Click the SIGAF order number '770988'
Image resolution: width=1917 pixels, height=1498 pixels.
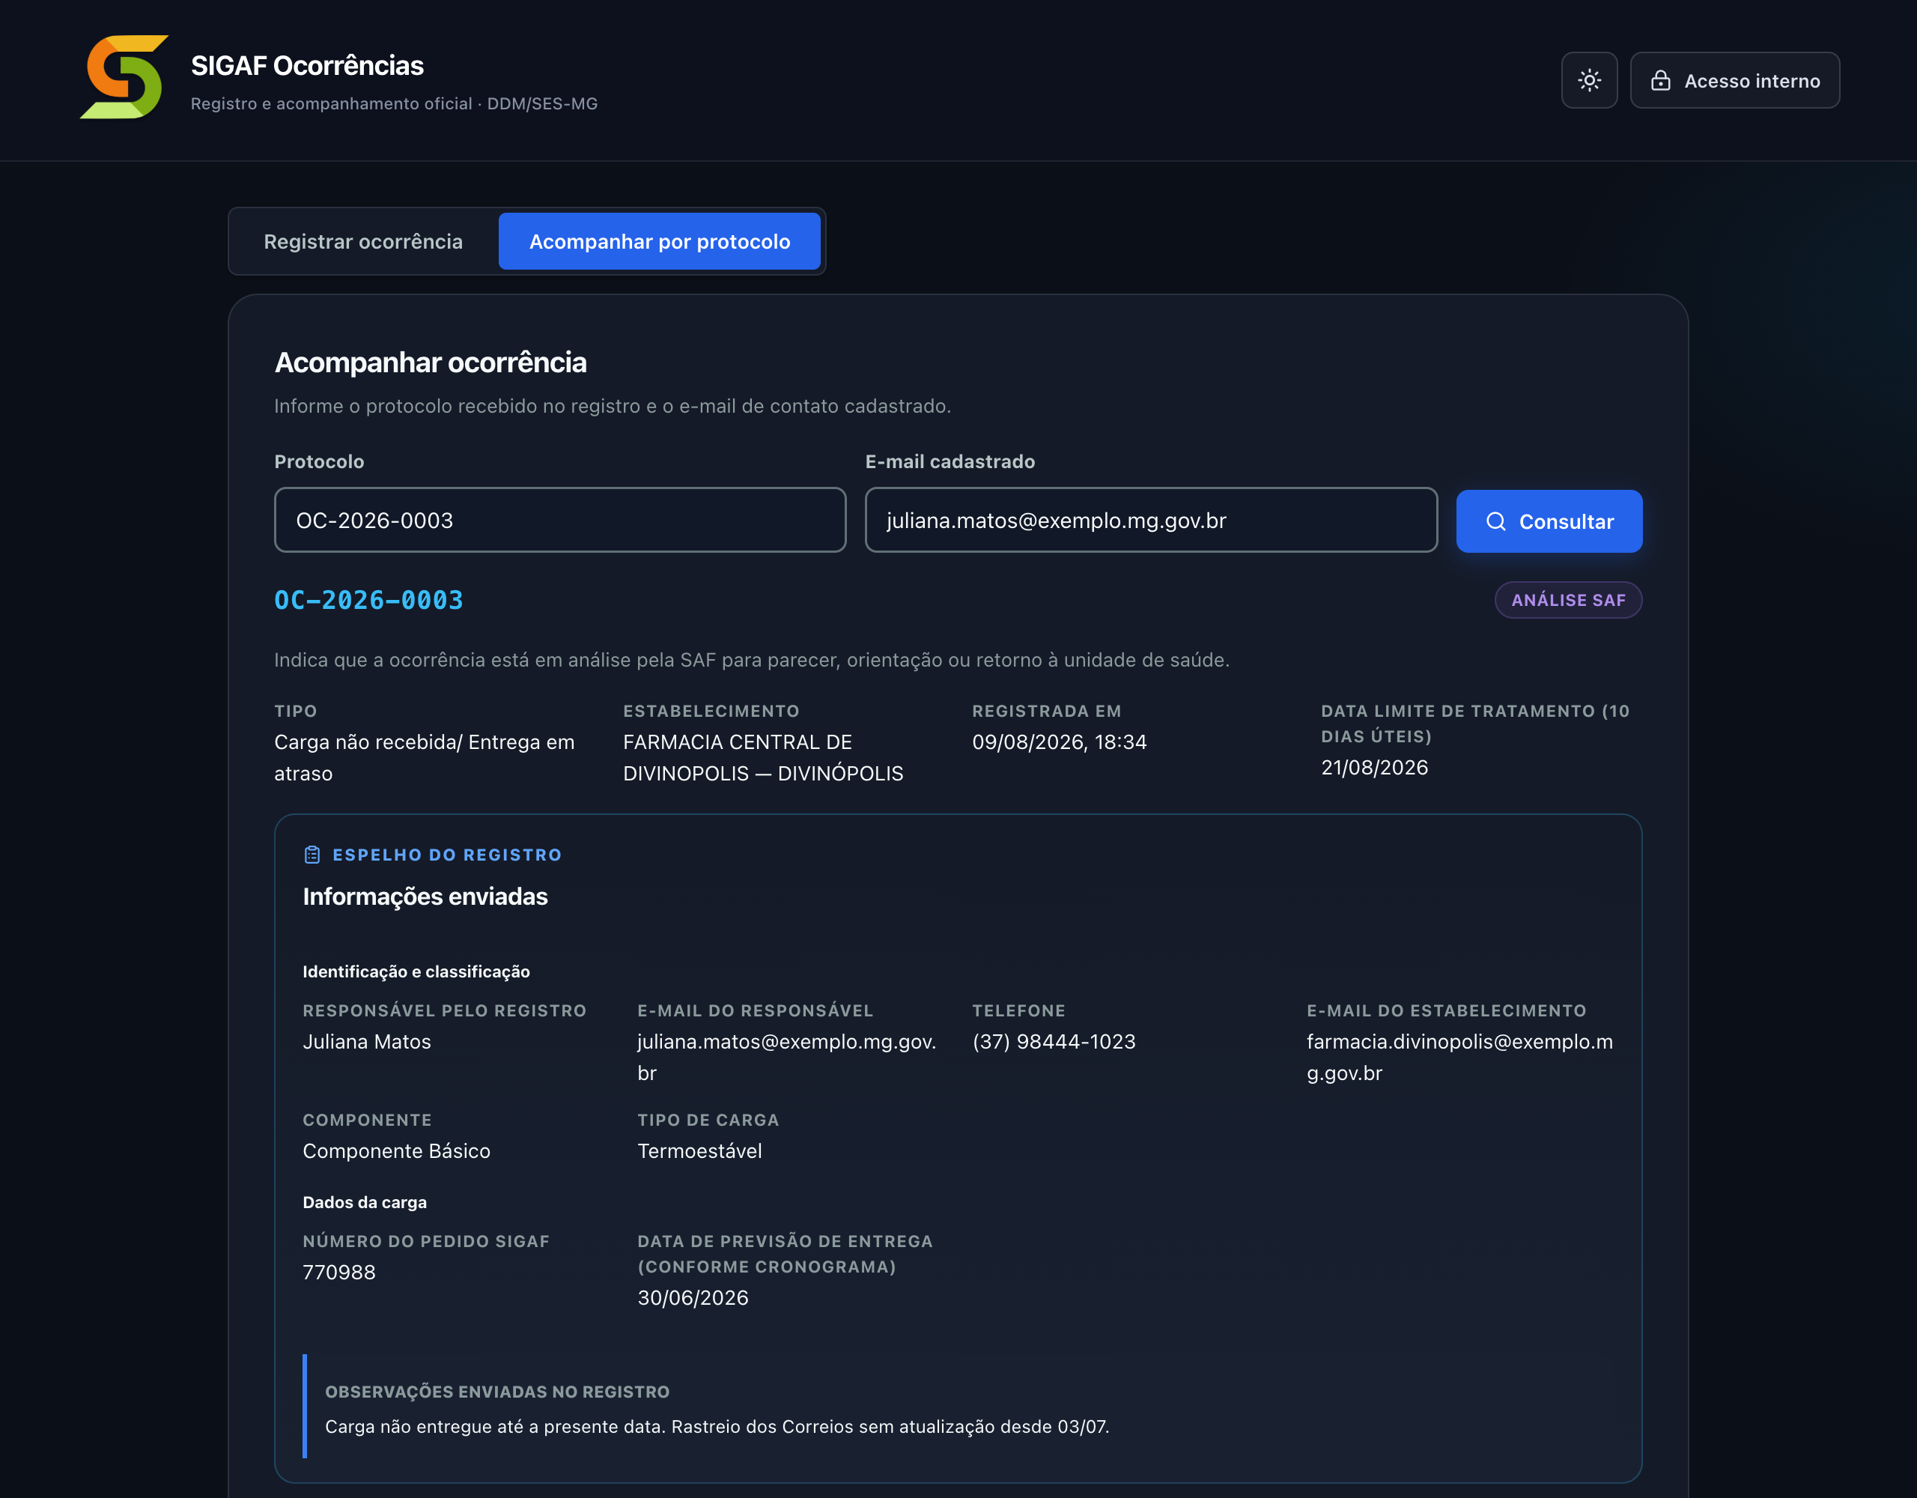(338, 1272)
